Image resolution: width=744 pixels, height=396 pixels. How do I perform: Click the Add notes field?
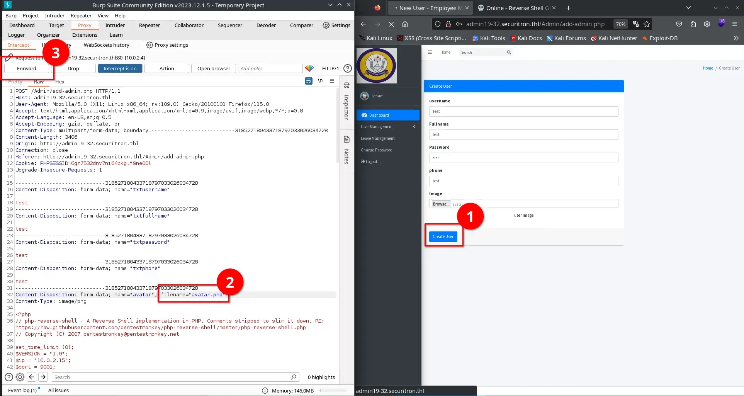tap(270, 68)
